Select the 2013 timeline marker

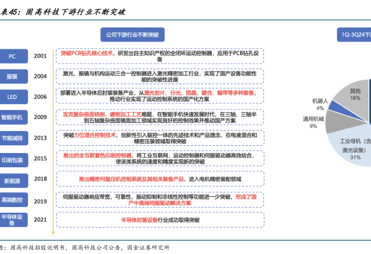coord(40,138)
